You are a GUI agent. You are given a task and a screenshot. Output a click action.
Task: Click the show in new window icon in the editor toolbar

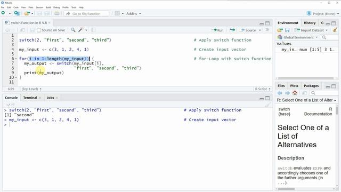tap(22, 30)
